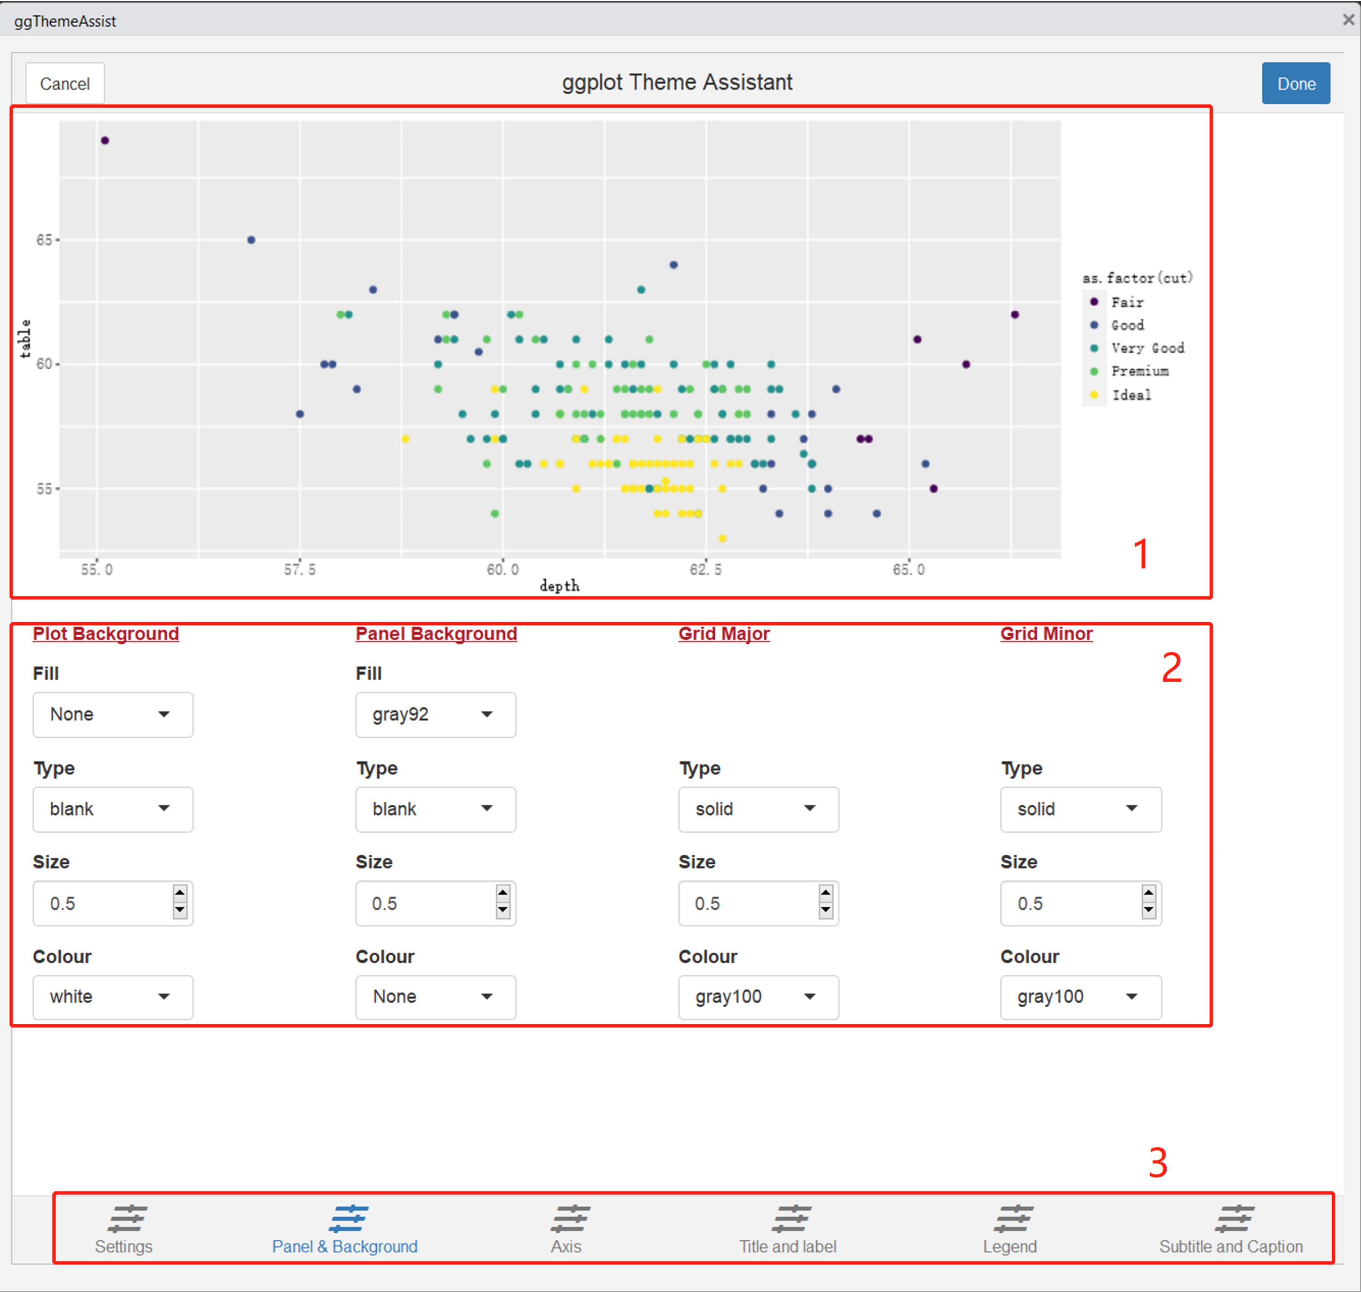Click the Axis tab sliders icon
The height and width of the screenshot is (1292, 1361).
[570, 1219]
